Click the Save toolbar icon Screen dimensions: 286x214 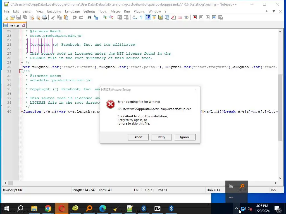point(19,17)
